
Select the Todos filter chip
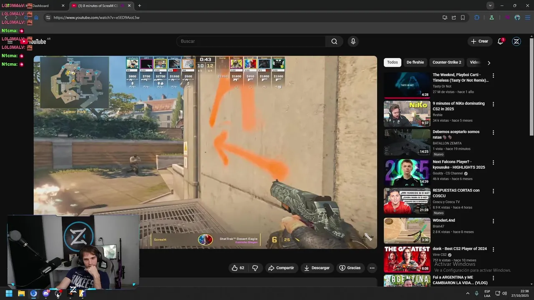tap(393, 62)
